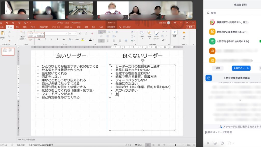
Task: Open the character spacing AV dropdown
Action: click(x=71, y=39)
